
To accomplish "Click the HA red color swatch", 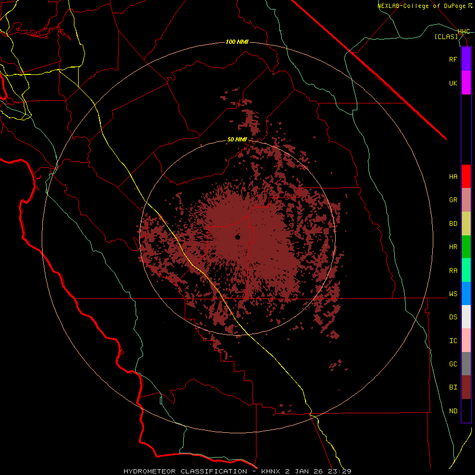I will click(x=466, y=176).
